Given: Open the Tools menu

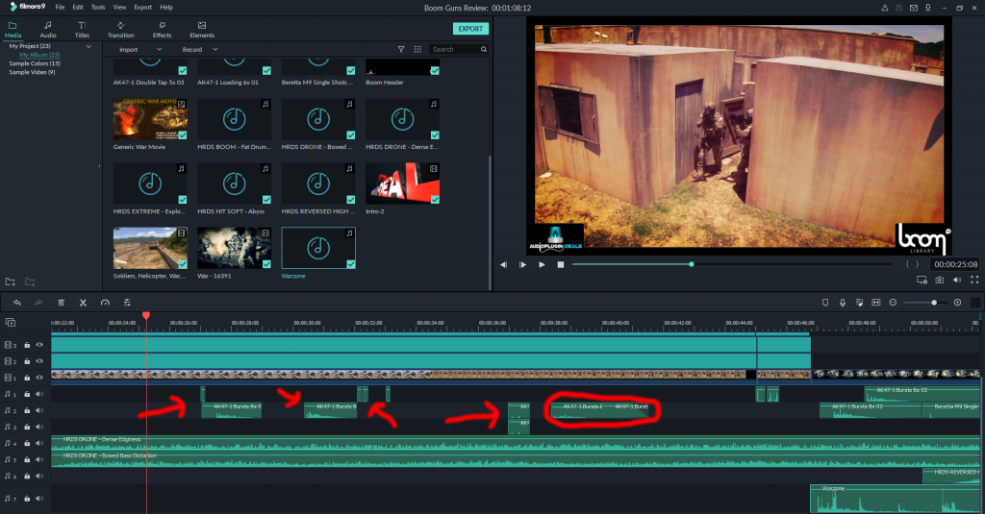Looking at the screenshot, I should (x=98, y=8).
